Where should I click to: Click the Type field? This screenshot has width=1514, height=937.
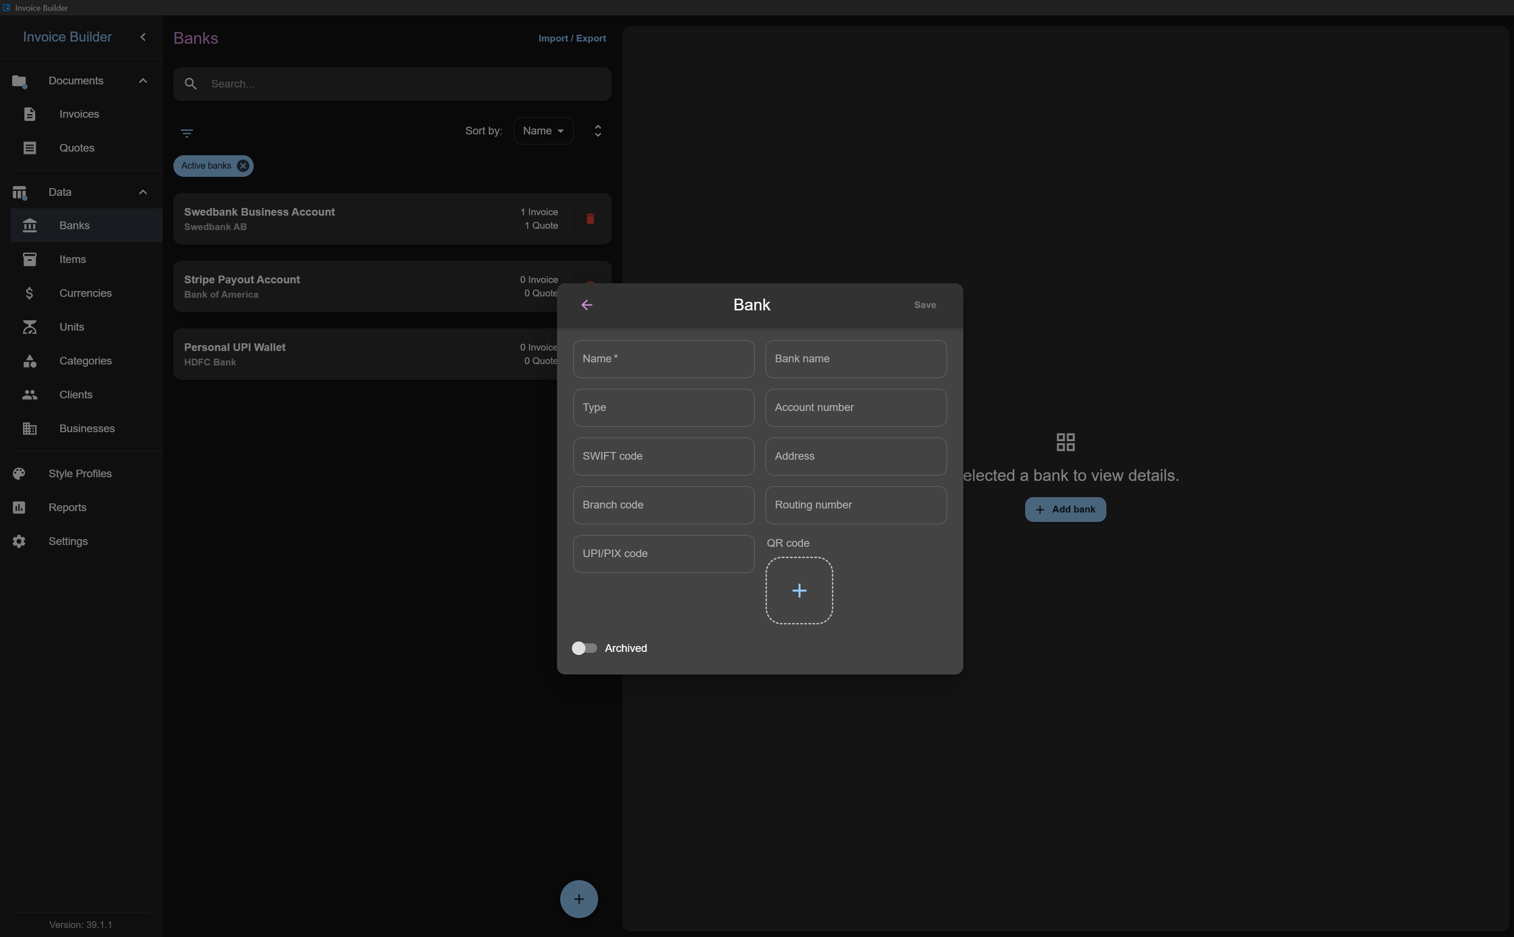click(664, 408)
